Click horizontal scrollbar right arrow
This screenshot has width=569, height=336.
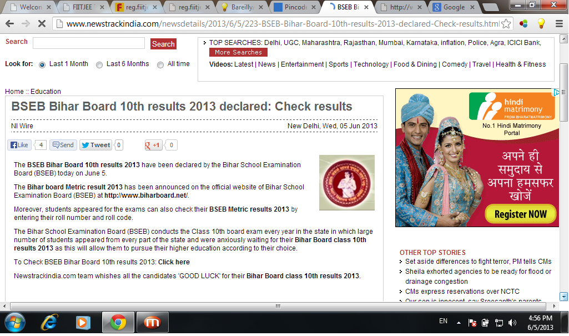point(554,306)
